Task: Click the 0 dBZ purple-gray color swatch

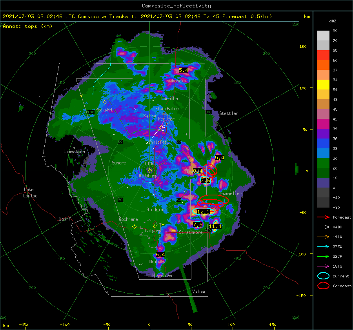Action: click(x=323, y=183)
